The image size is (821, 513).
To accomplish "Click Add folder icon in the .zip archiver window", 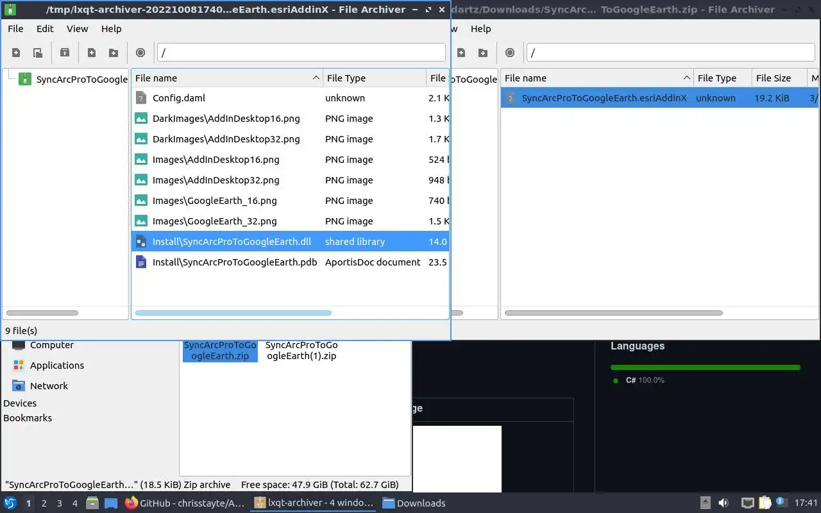I will click(483, 53).
